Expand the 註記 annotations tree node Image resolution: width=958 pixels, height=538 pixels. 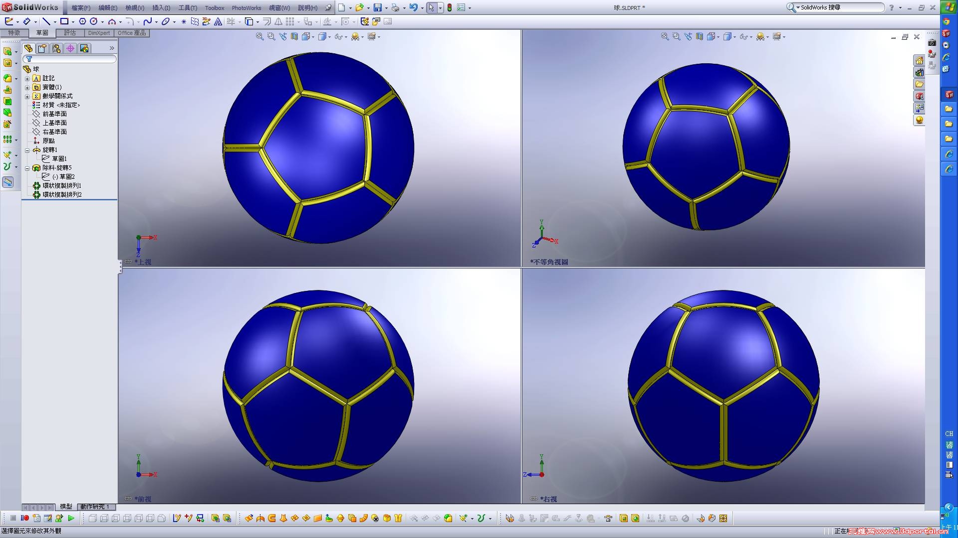coord(27,78)
